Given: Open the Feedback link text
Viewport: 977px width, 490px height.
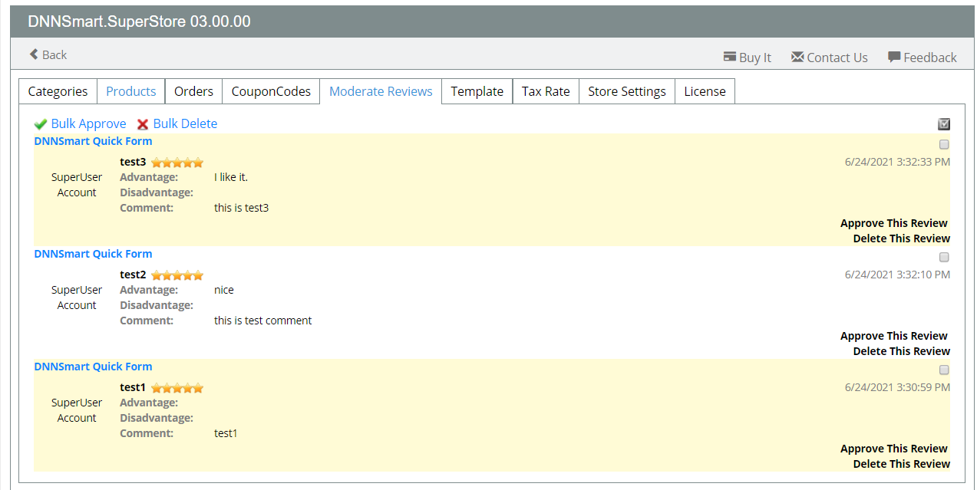Looking at the screenshot, I should click(x=930, y=58).
